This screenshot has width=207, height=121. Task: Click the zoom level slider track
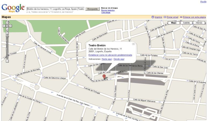point(7,47)
